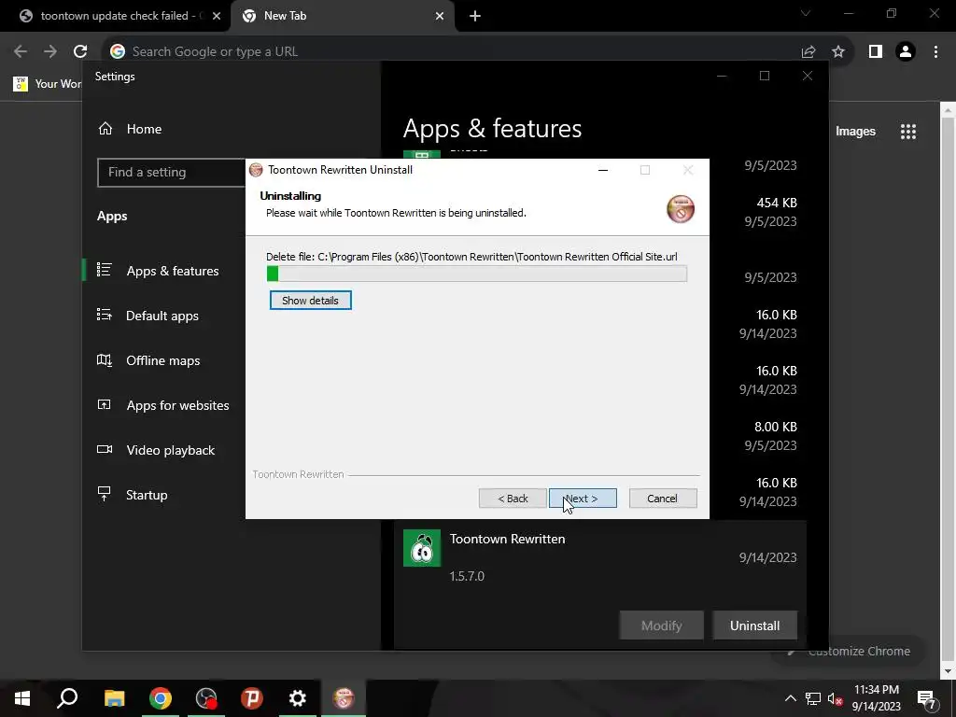Click the Back button in the uninstall dialog
This screenshot has width=956, height=717.
[x=513, y=499]
